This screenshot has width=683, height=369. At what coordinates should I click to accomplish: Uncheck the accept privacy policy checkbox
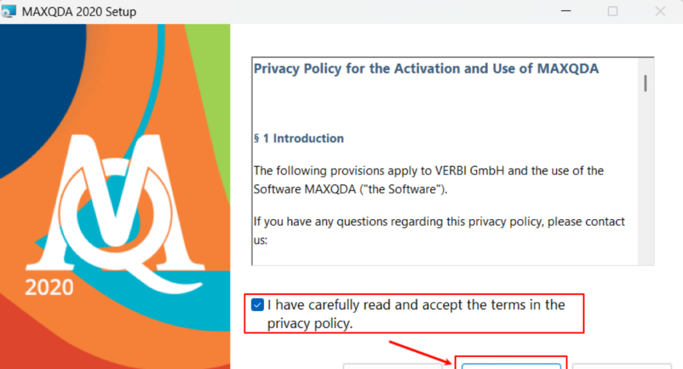pyautogui.click(x=257, y=305)
